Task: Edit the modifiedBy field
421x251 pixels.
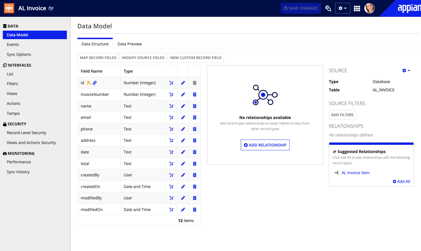Action: [183, 198]
